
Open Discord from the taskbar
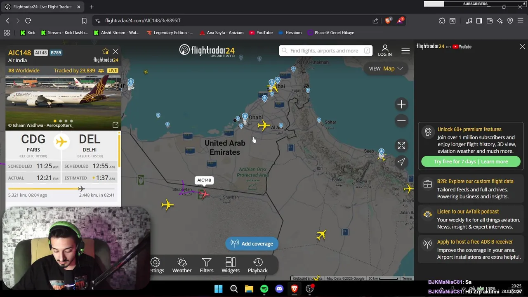point(279,289)
